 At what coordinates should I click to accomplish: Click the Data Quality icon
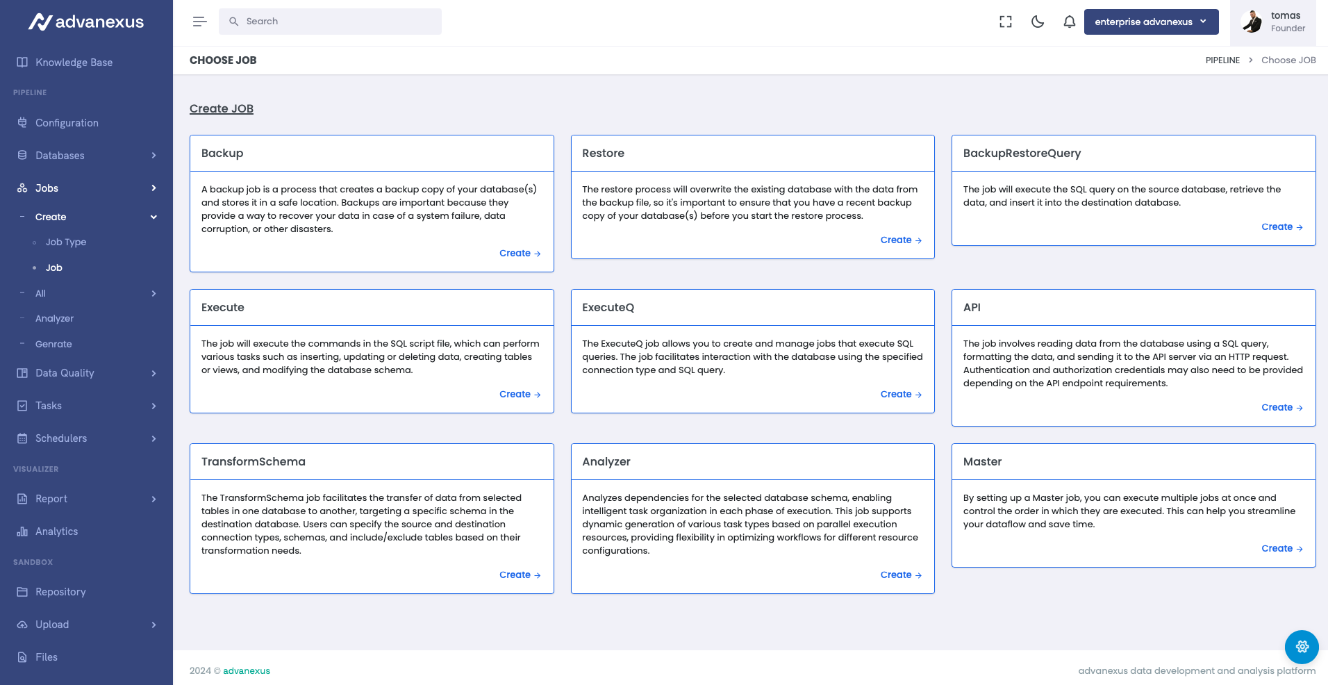22,373
